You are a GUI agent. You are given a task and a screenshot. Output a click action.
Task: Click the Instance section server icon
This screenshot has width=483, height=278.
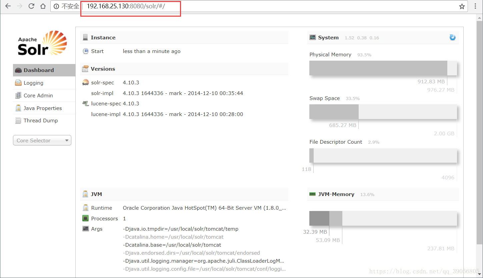tap(85, 37)
